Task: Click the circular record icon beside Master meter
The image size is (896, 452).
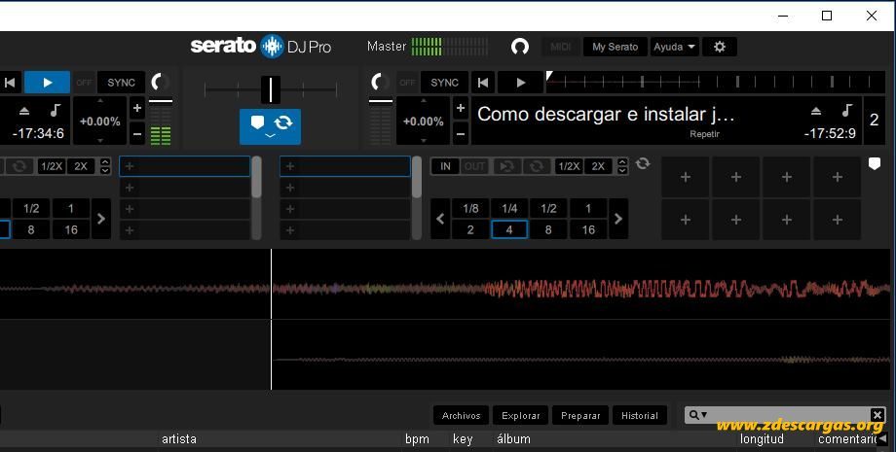Action: pos(519,46)
